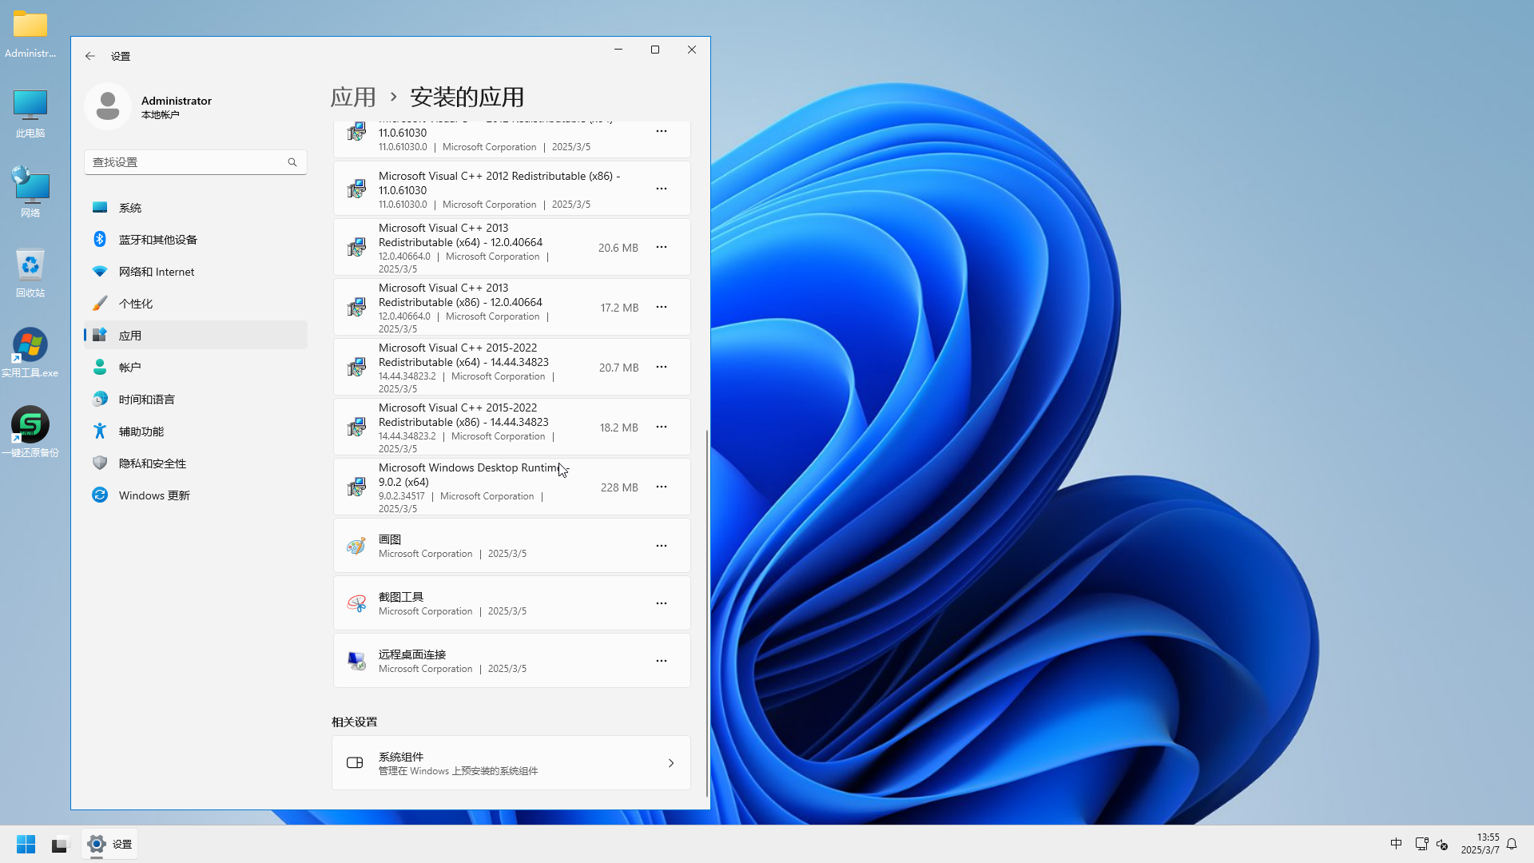1534x863 pixels.
Task: Select 系统 in Settings sidebar
Action: pos(196,208)
